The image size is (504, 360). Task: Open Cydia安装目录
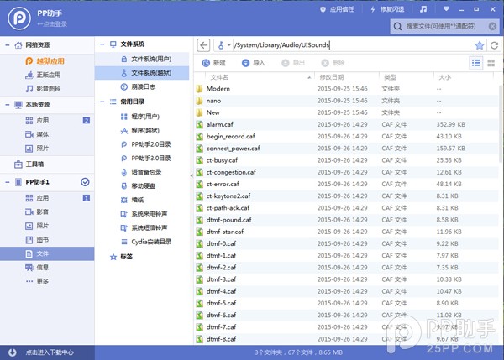click(142, 242)
